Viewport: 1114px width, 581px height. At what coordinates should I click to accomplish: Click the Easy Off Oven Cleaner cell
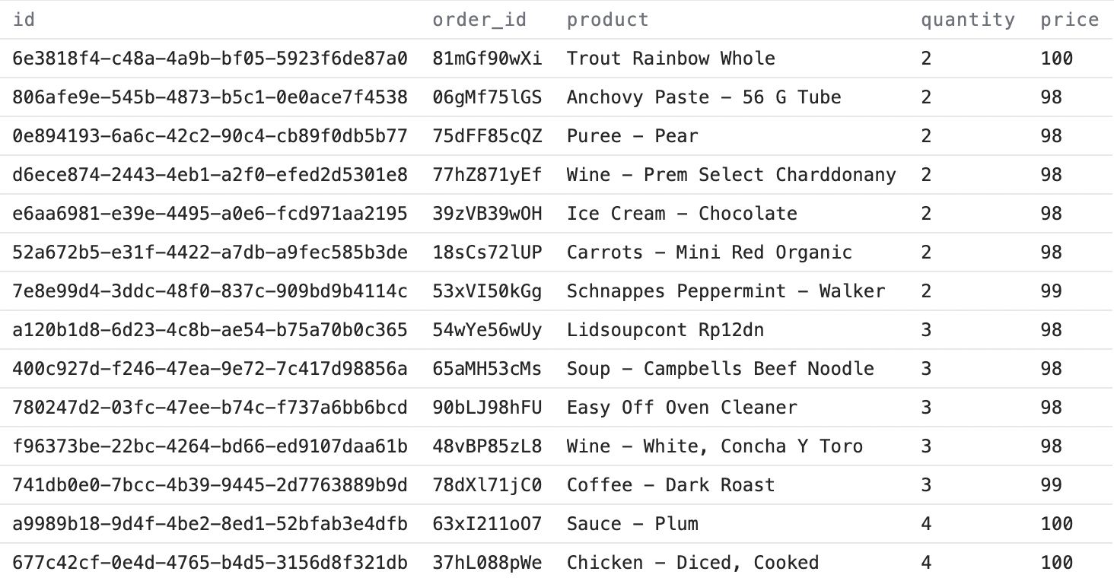pos(681,408)
